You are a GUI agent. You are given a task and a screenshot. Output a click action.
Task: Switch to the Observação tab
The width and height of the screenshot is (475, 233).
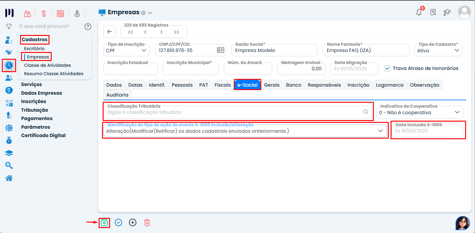[x=425, y=85]
